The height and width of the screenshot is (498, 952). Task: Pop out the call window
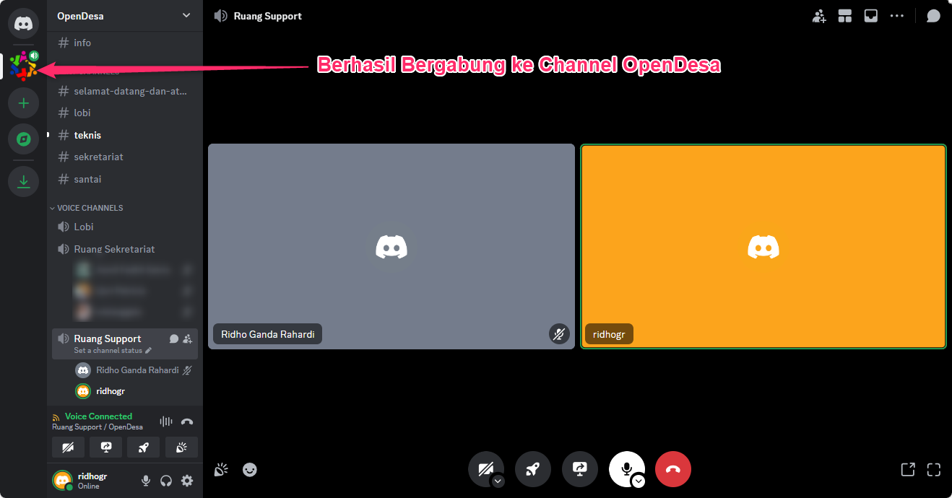click(908, 470)
